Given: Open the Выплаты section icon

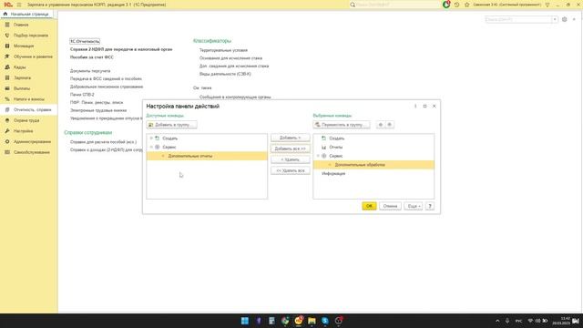Looking at the screenshot, I should pos(7,88).
